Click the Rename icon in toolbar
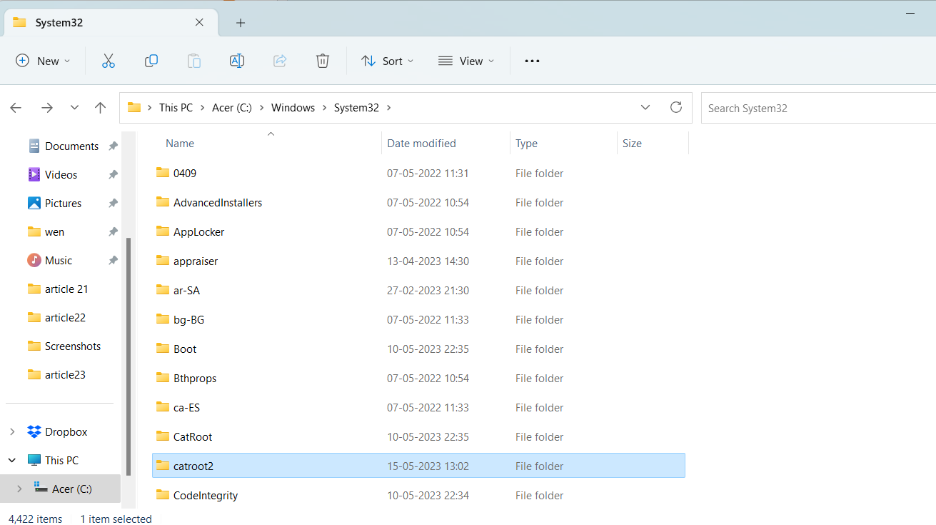 coord(237,61)
